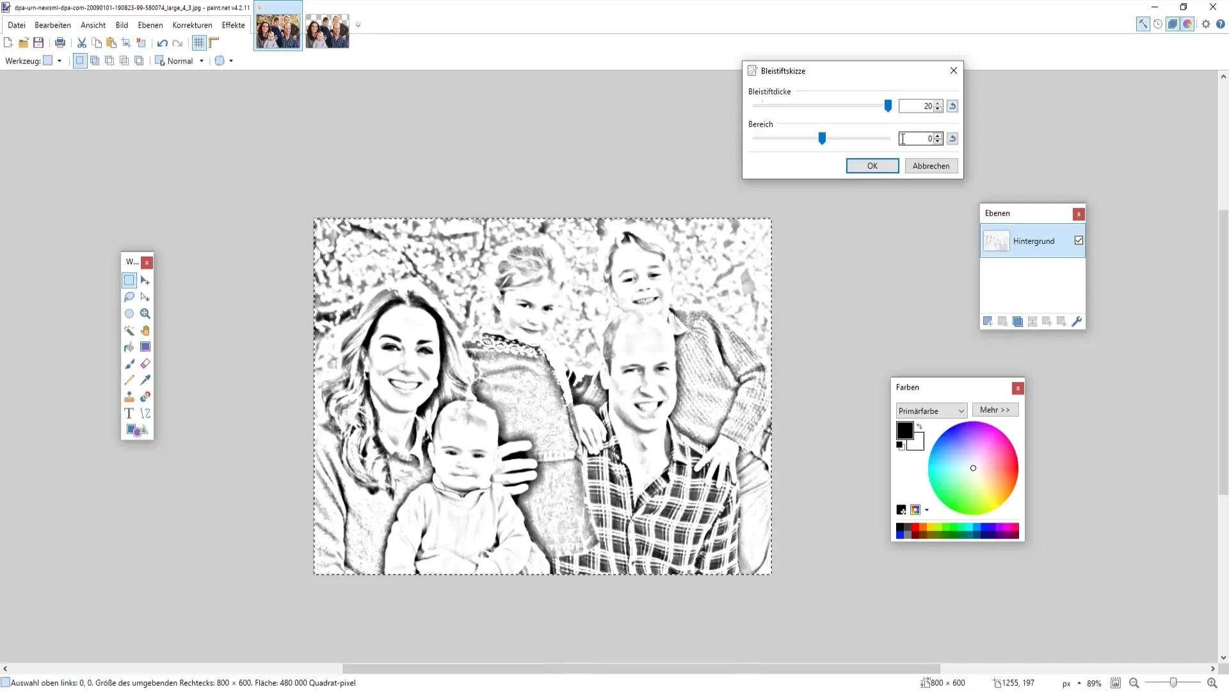Viewport: 1229px width, 691px height.
Task: Toggle Hintergrund layer visibility checkbox
Action: tap(1079, 241)
